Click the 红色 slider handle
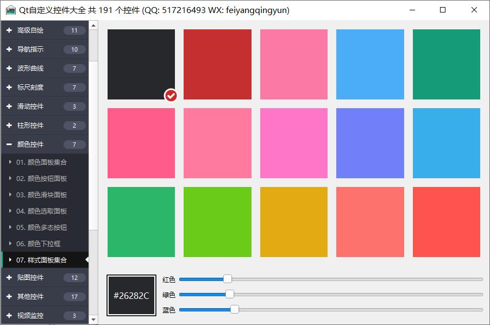Viewport: 490px width, 325px height. [228, 279]
